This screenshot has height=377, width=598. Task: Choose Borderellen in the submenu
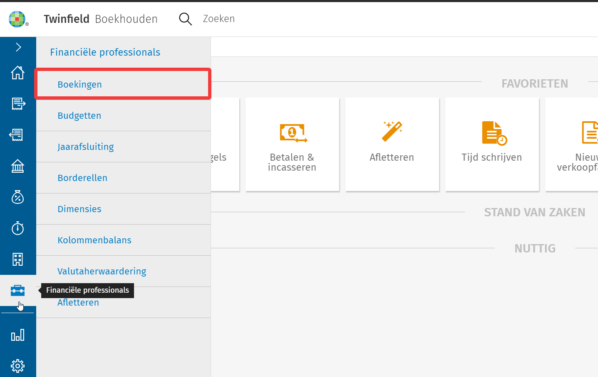coord(82,178)
